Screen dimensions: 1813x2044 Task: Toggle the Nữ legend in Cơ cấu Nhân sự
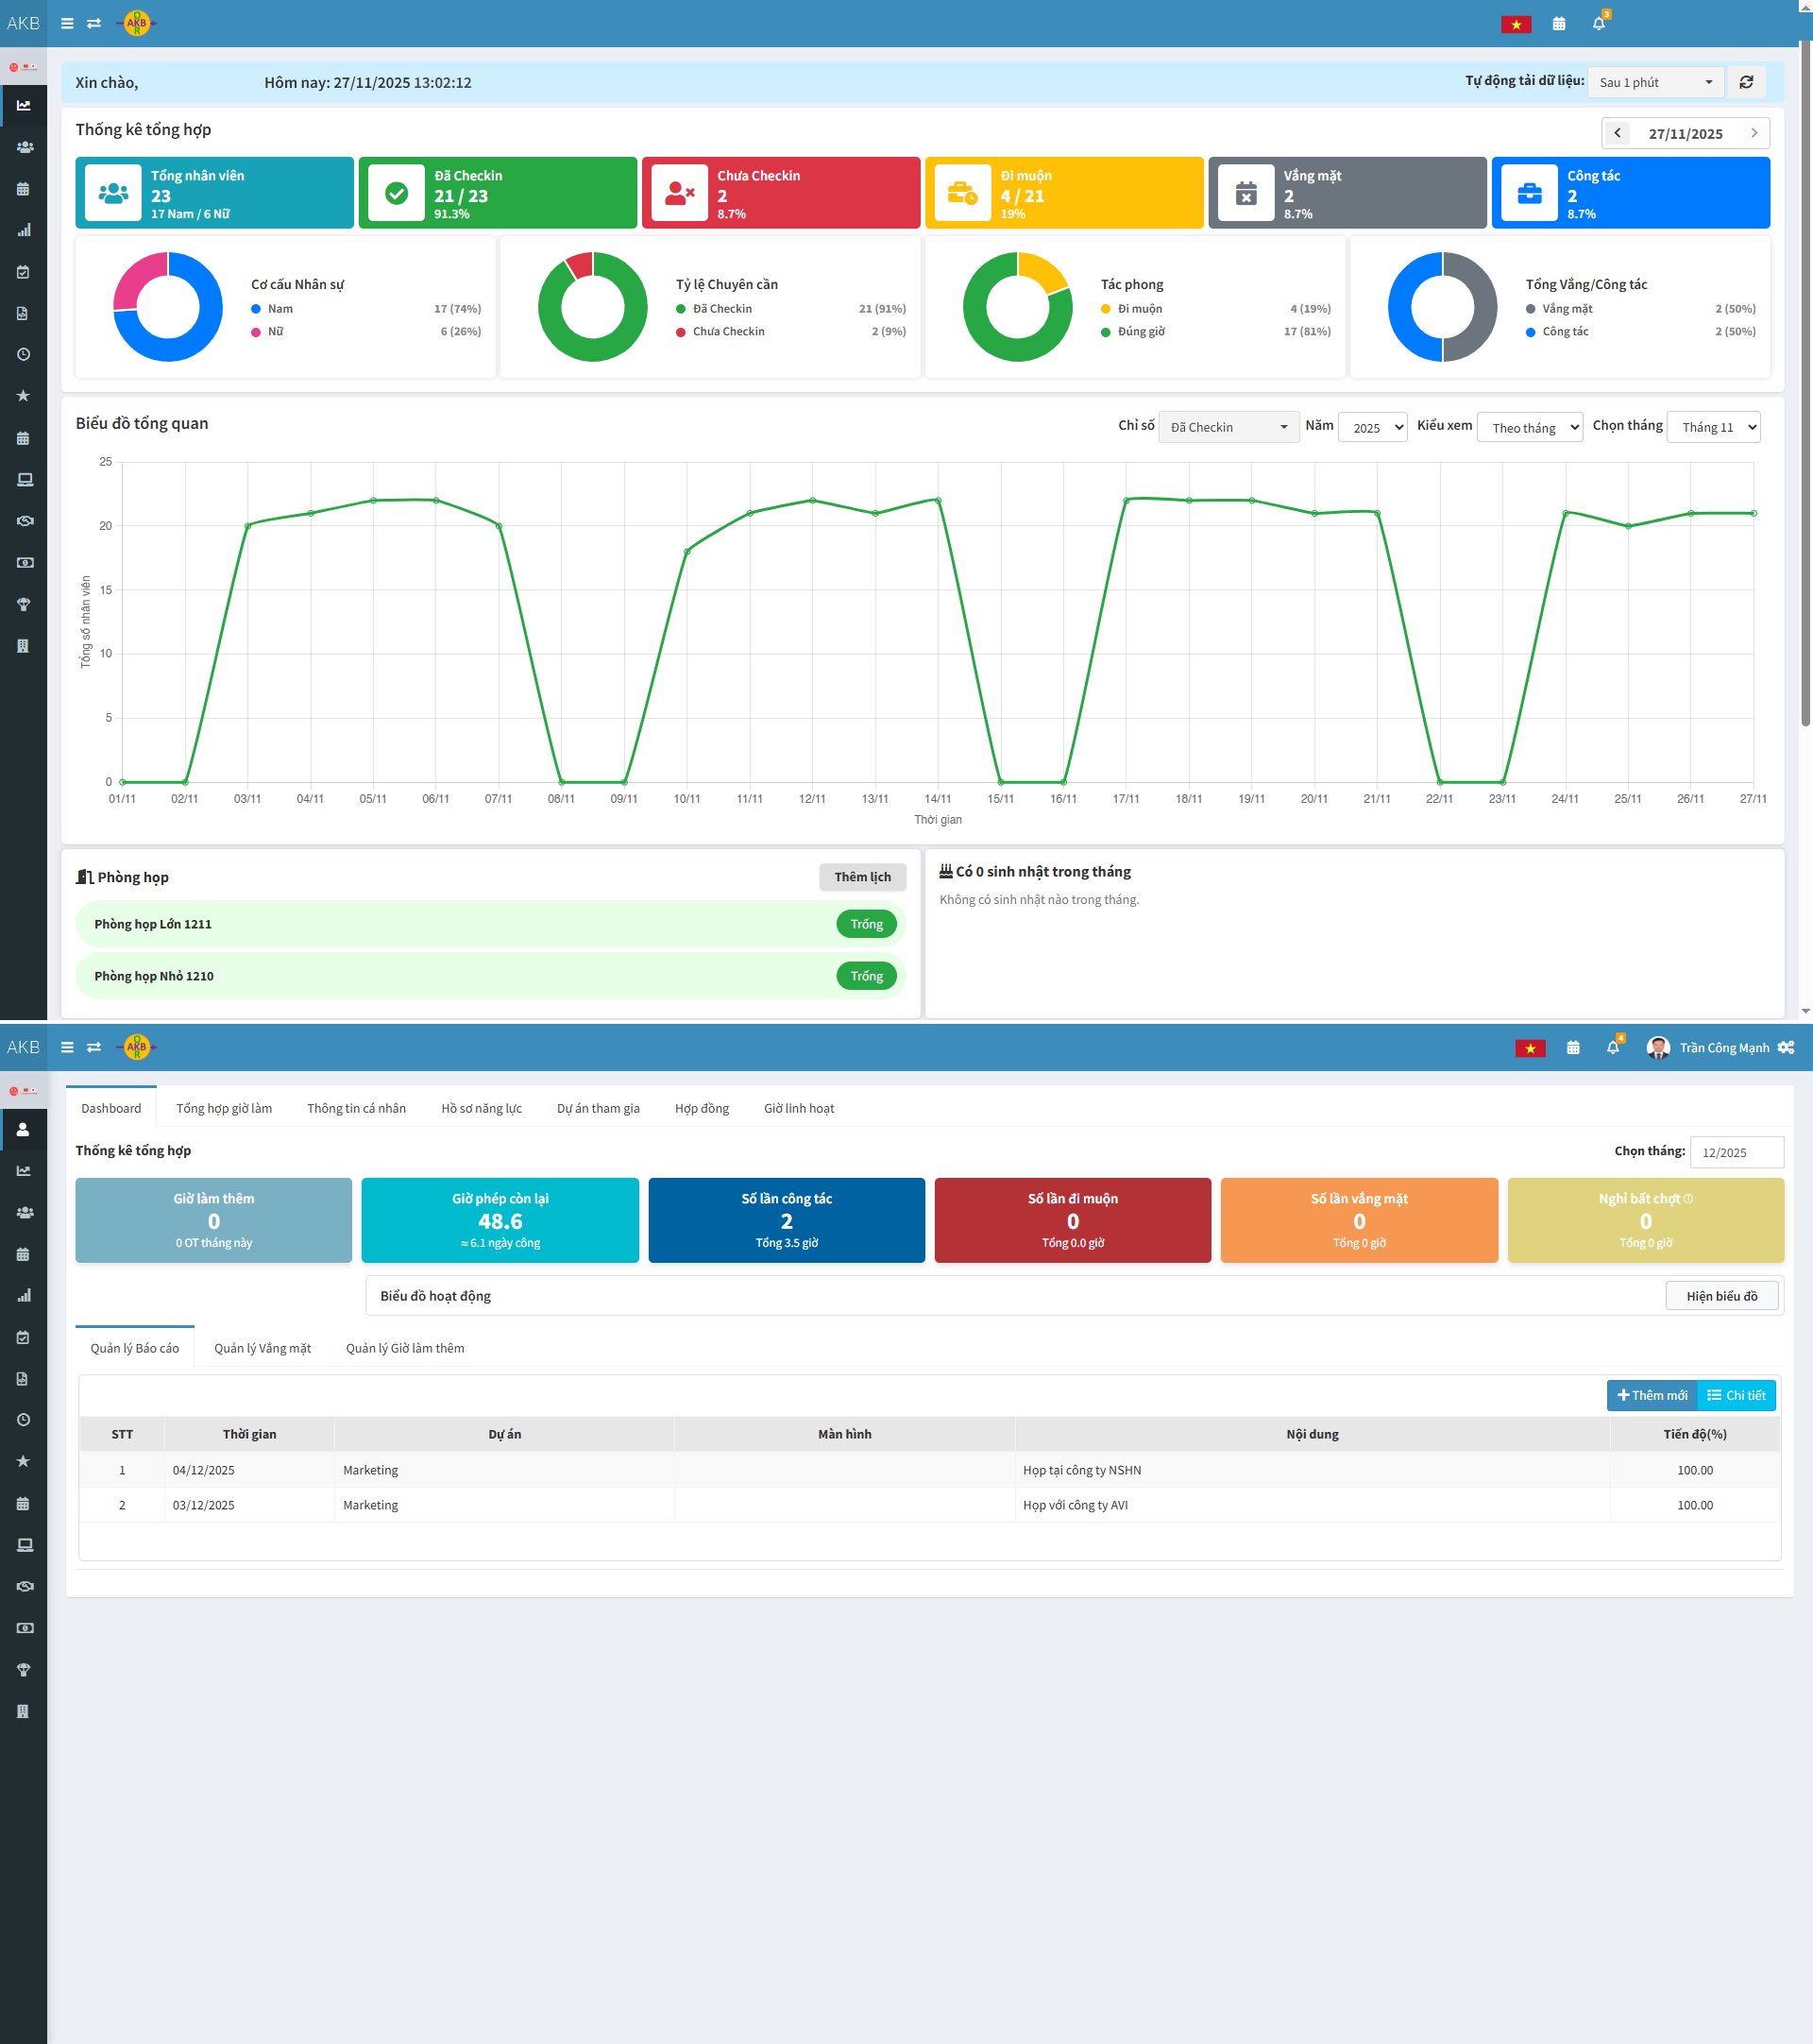pos(275,331)
